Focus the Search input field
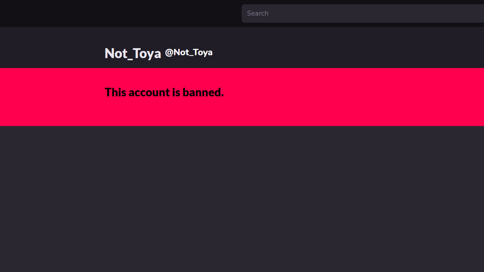 click(362, 13)
